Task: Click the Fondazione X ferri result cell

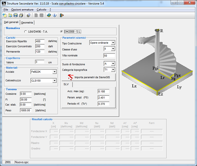Action: coord(152,131)
